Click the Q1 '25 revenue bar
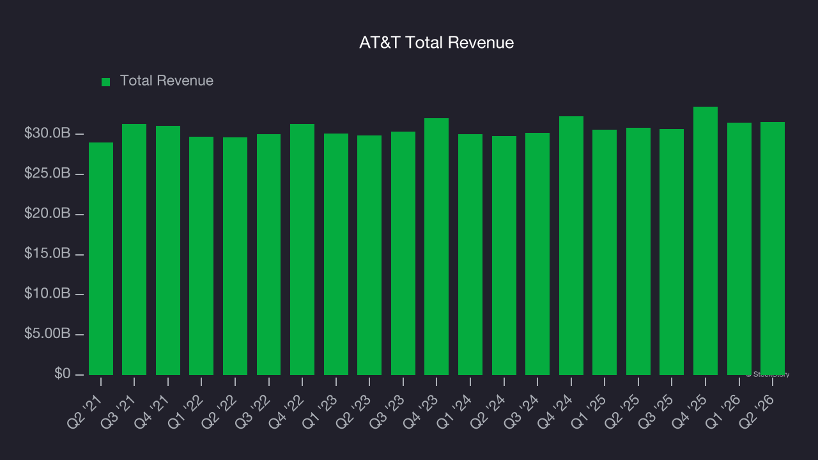This screenshot has height=460, width=818. coord(605,252)
